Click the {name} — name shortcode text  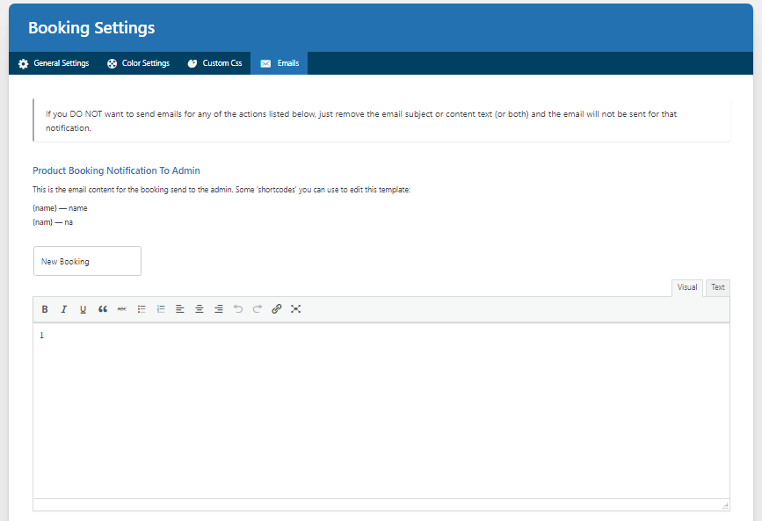[61, 208]
